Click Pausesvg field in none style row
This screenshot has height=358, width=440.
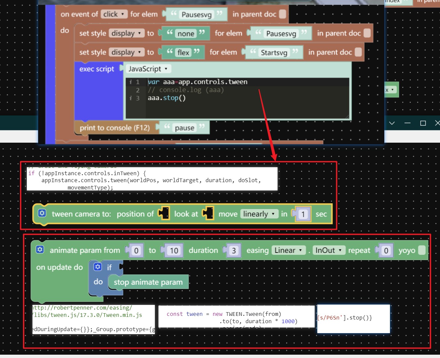281,34
